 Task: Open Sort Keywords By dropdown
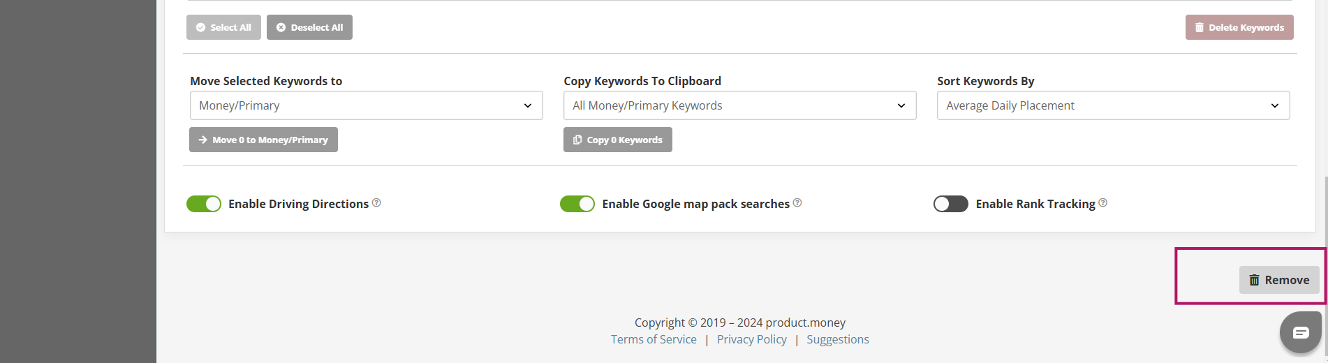1113,105
